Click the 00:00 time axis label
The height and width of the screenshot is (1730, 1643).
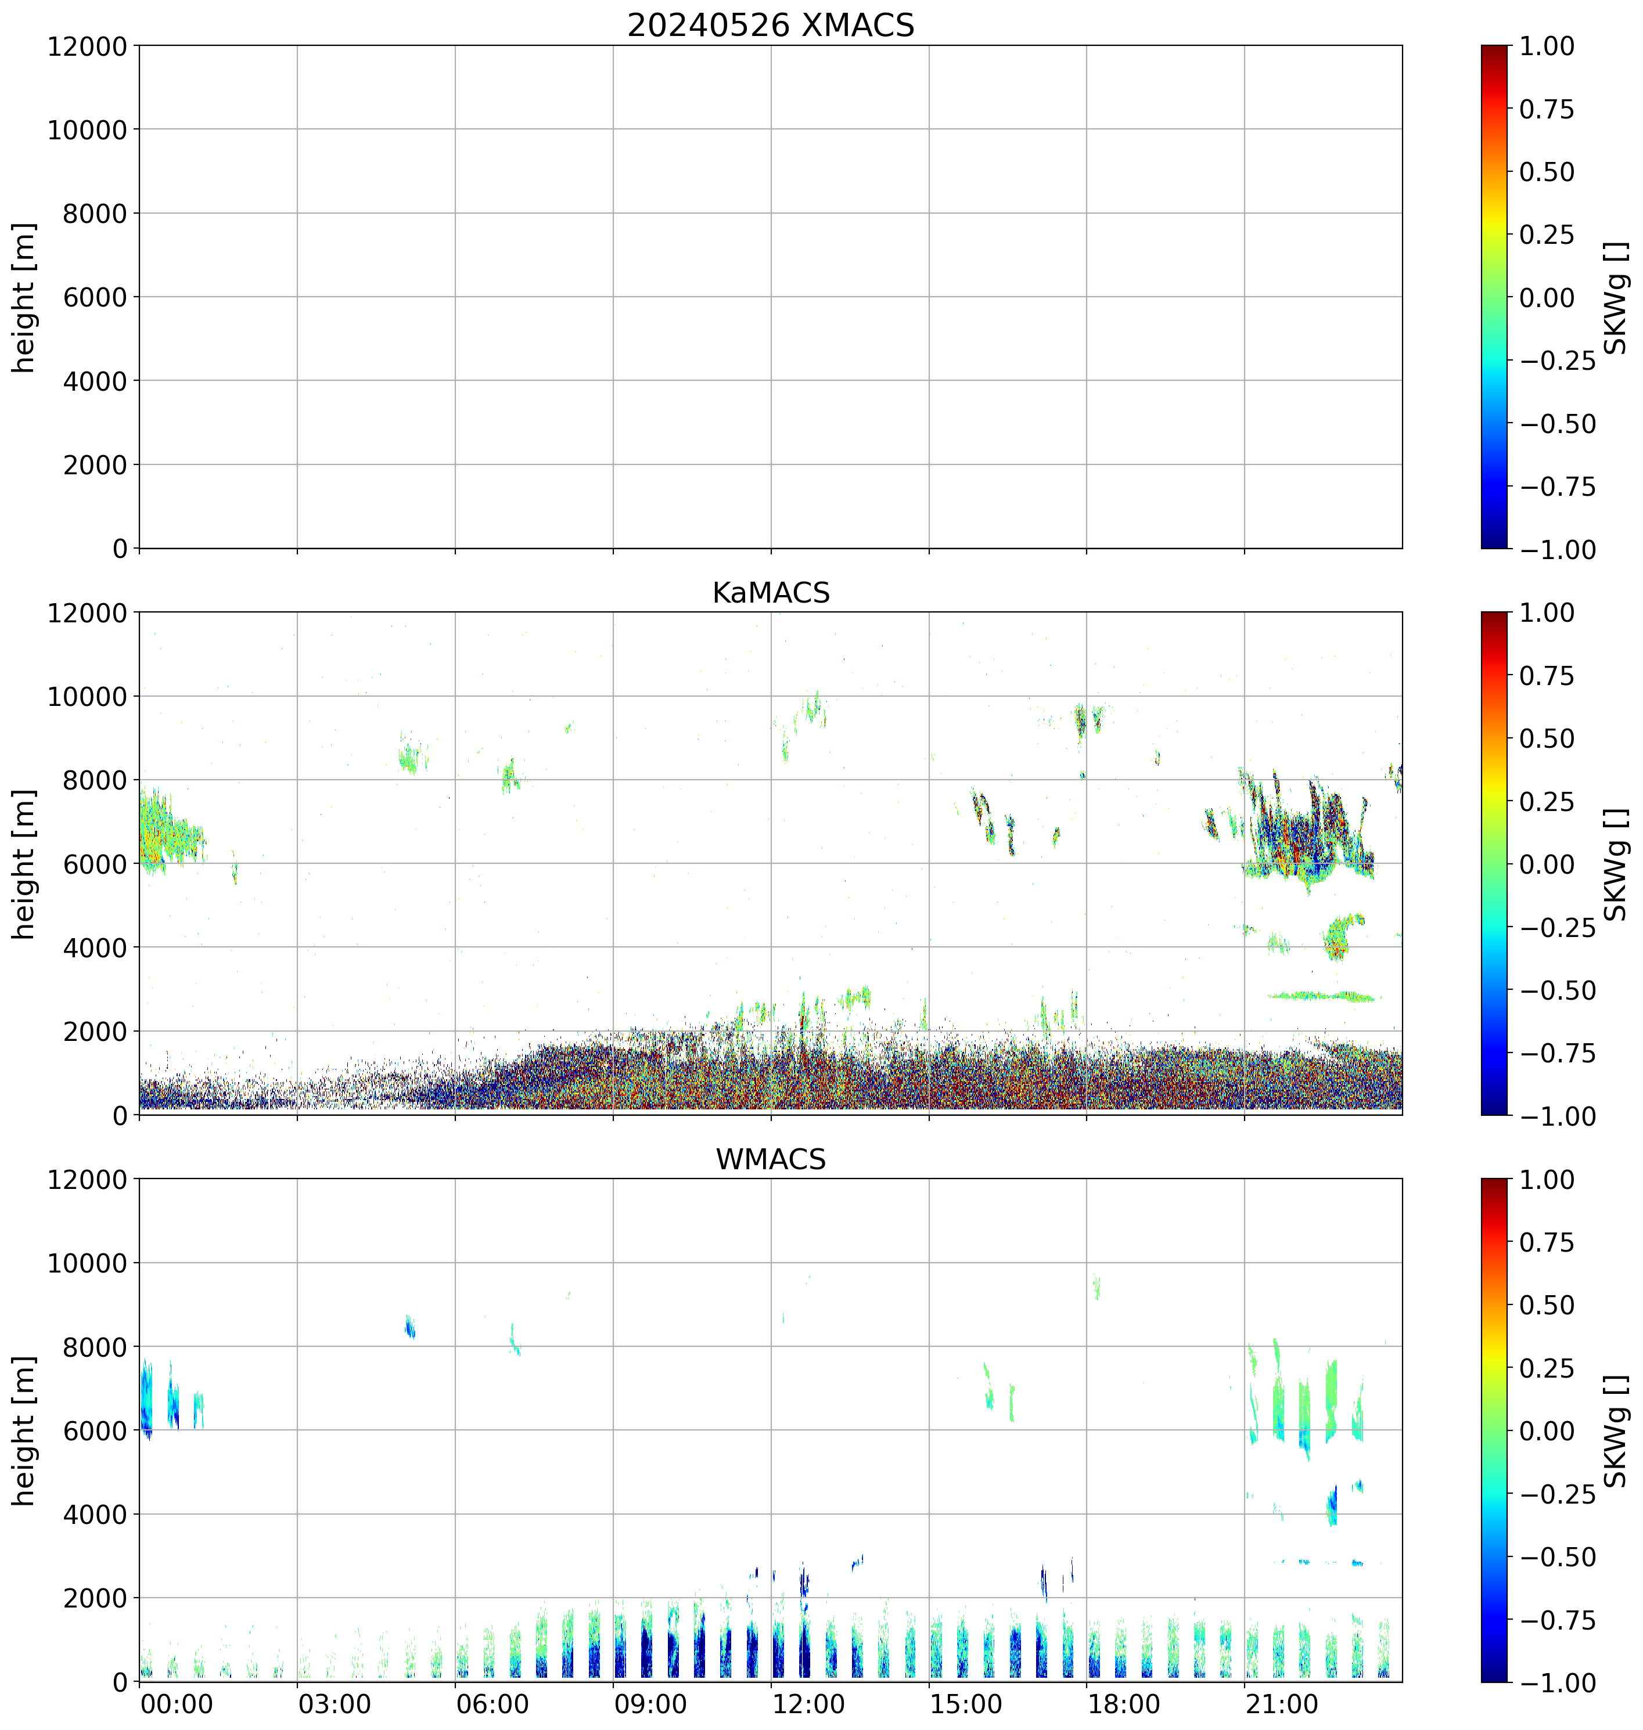coord(176,1704)
